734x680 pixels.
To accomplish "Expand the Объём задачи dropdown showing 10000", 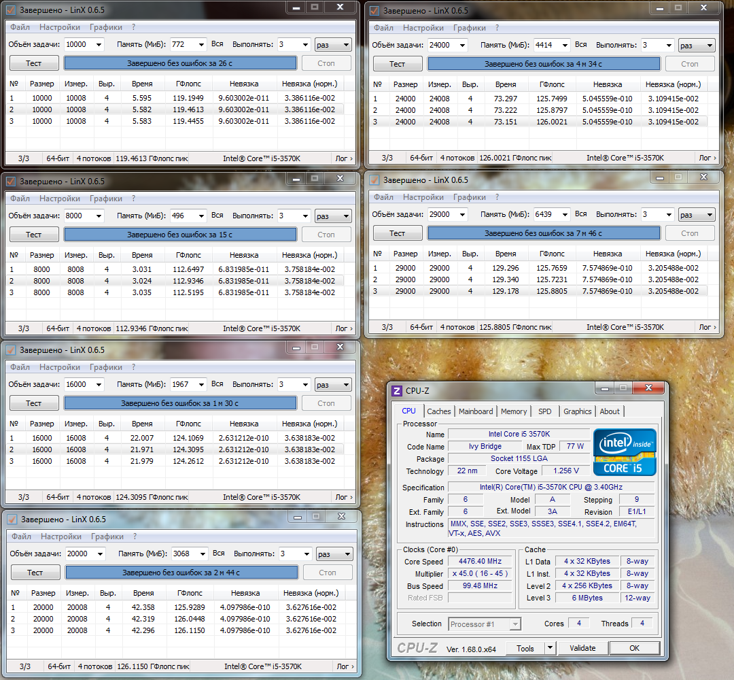I will click(99, 44).
